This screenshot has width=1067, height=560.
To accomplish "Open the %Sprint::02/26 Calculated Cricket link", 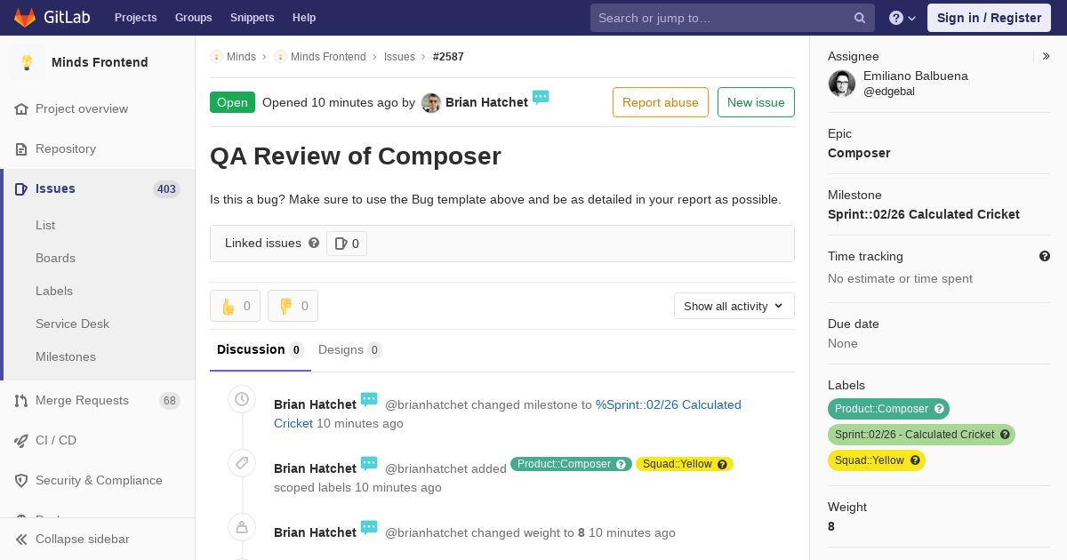I will point(508,414).
